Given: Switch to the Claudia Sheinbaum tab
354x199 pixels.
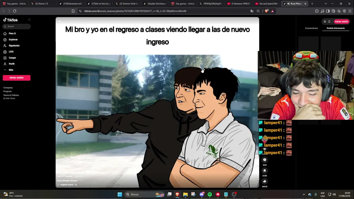Looking at the screenshot, I should tap(155, 4).
